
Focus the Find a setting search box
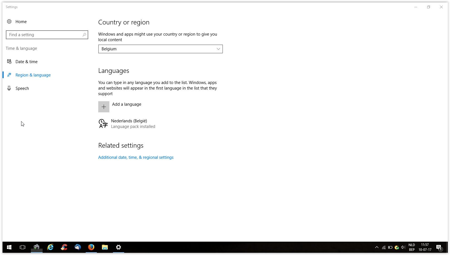tap(47, 35)
